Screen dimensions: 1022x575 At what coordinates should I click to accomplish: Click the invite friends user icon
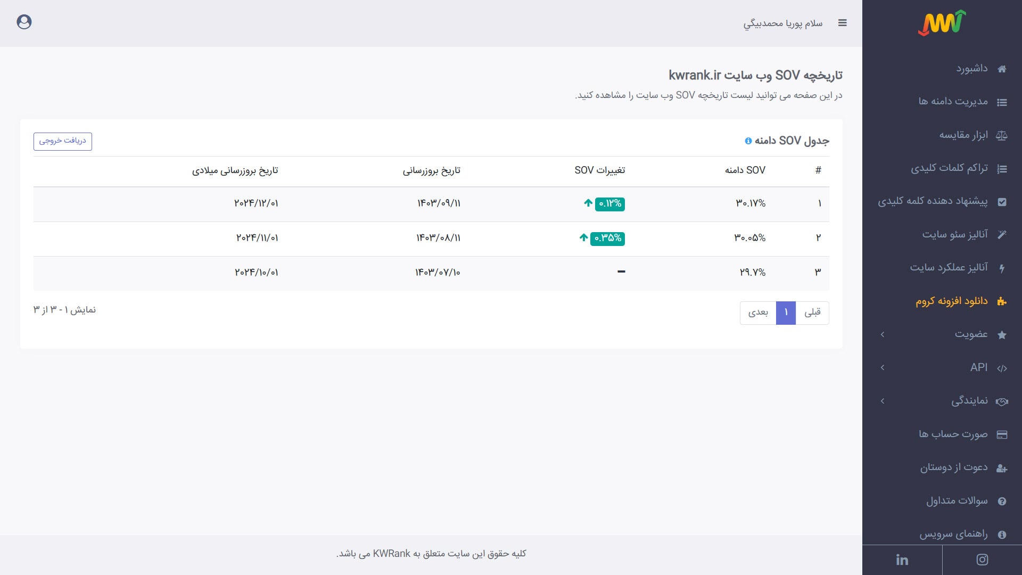pyautogui.click(x=1002, y=468)
